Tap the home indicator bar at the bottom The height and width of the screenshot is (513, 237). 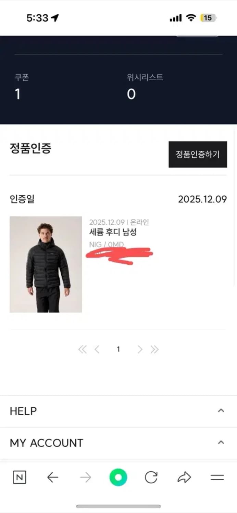[118, 506]
